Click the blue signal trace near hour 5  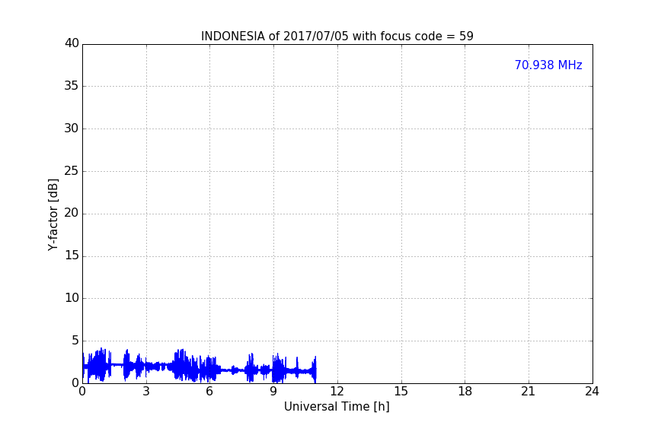[189, 368]
